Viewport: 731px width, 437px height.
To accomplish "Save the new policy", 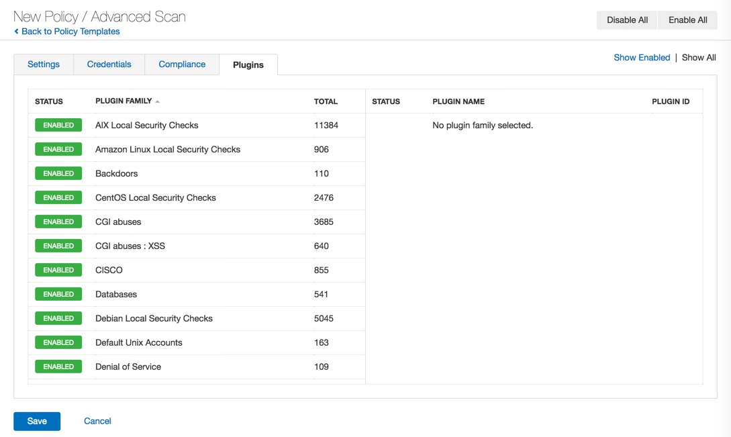I will click(x=37, y=422).
